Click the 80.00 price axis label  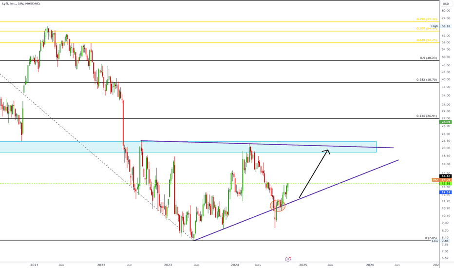pos(446,11)
